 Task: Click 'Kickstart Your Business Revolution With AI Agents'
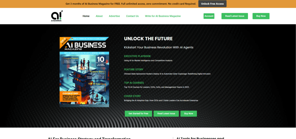tap(159, 47)
